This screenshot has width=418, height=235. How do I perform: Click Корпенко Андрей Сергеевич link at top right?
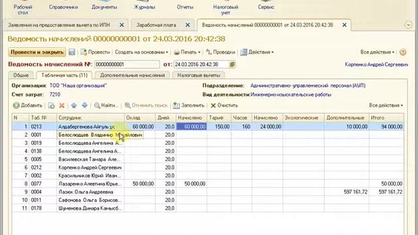(x=376, y=65)
